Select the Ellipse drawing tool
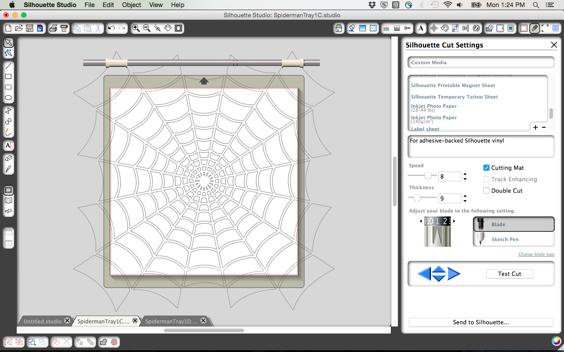564x352 pixels. (x=8, y=98)
